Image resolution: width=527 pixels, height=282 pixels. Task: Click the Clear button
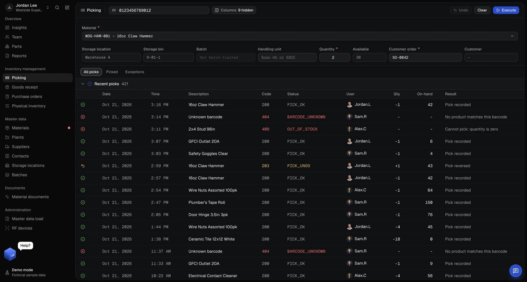tap(482, 10)
